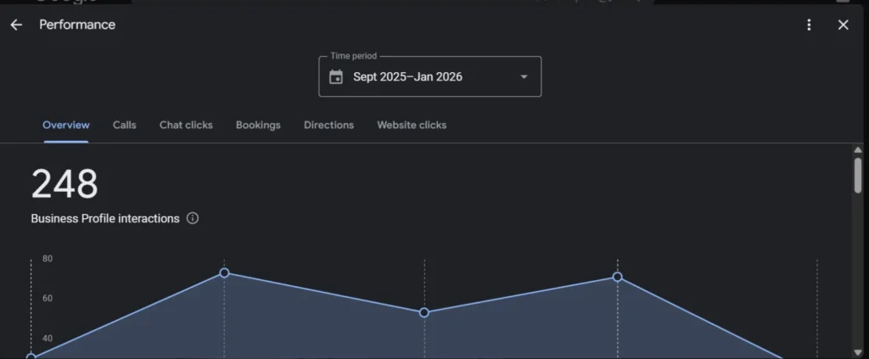Switch to the Overview tab
Viewport: 869px width, 359px height.
[66, 125]
